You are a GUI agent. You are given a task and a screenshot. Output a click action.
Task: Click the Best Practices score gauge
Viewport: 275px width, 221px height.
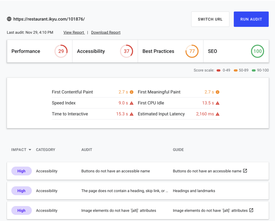192,51
